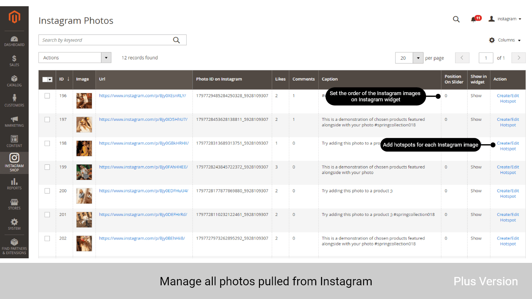
Task: Open the Columns menu
Action: [x=505, y=40]
